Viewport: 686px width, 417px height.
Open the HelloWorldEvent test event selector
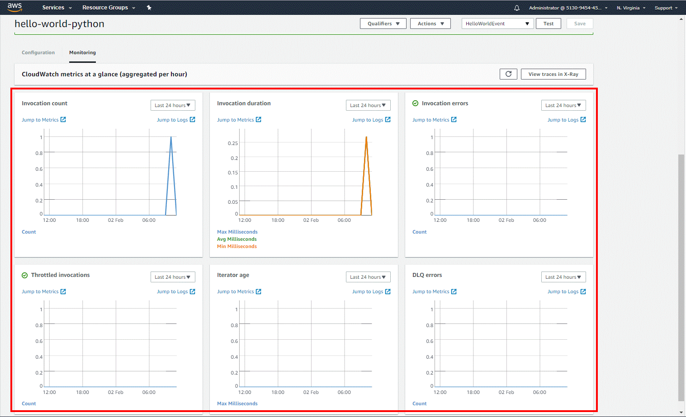tap(497, 23)
